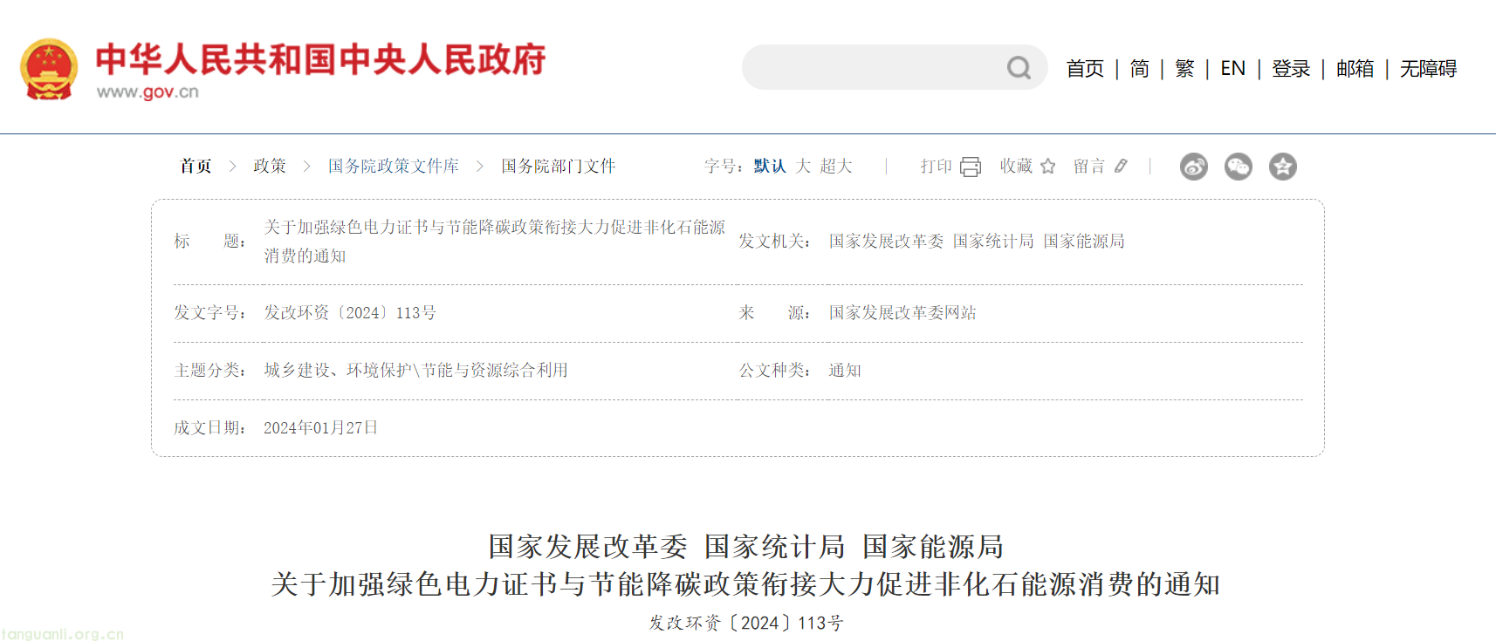1496x641 pixels.
Task: Go to 首页 in breadcrumb
Action: [x=196, y=166]
